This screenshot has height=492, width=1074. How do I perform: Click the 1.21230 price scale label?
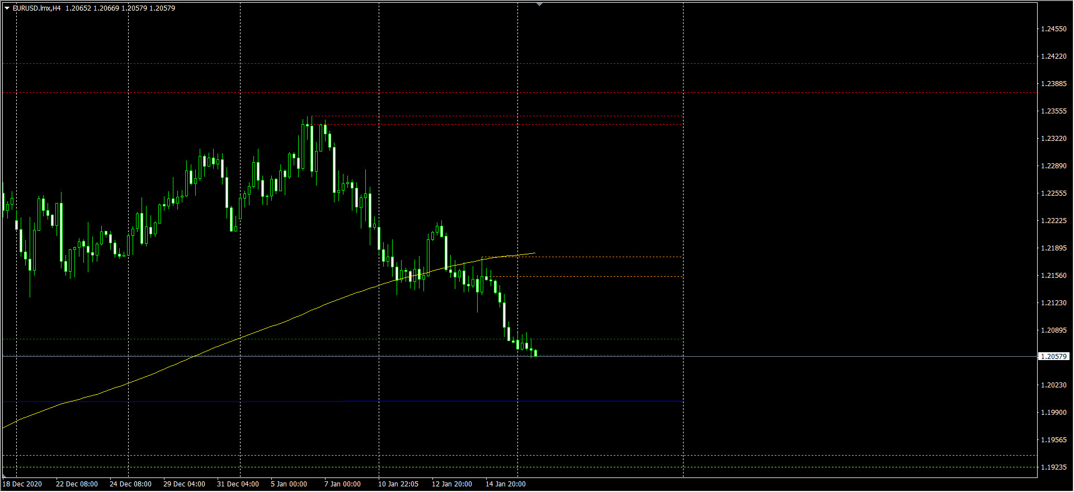click(1054, 302)
